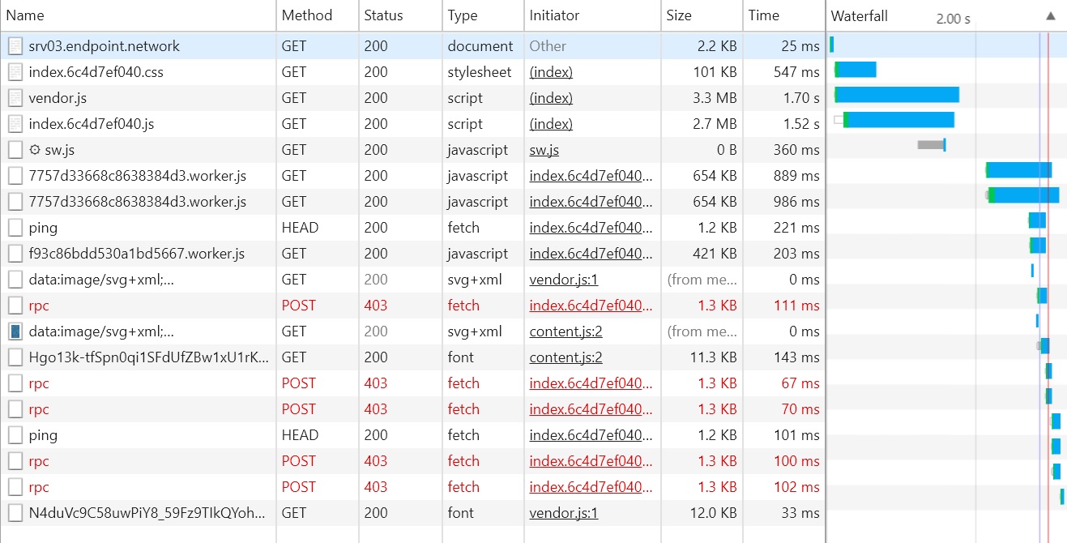Open the initiator link of the f93c86bdd530a1bd5667.worker.js row
Screen dimensions: 1067x543
pos(591,254)
